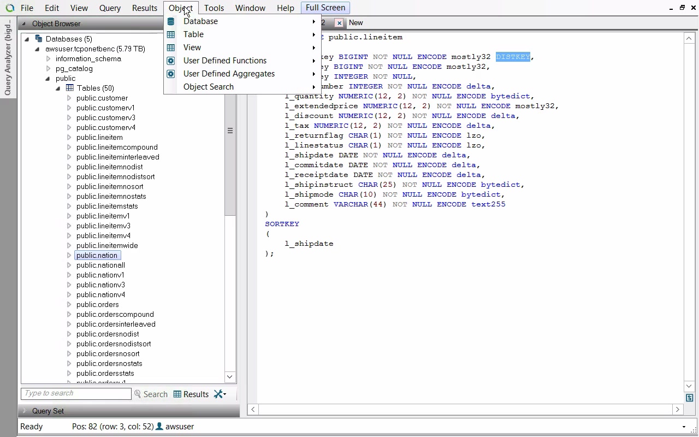Click the application logo icon beside File
The image size is (699, 437).
[10, 8]
